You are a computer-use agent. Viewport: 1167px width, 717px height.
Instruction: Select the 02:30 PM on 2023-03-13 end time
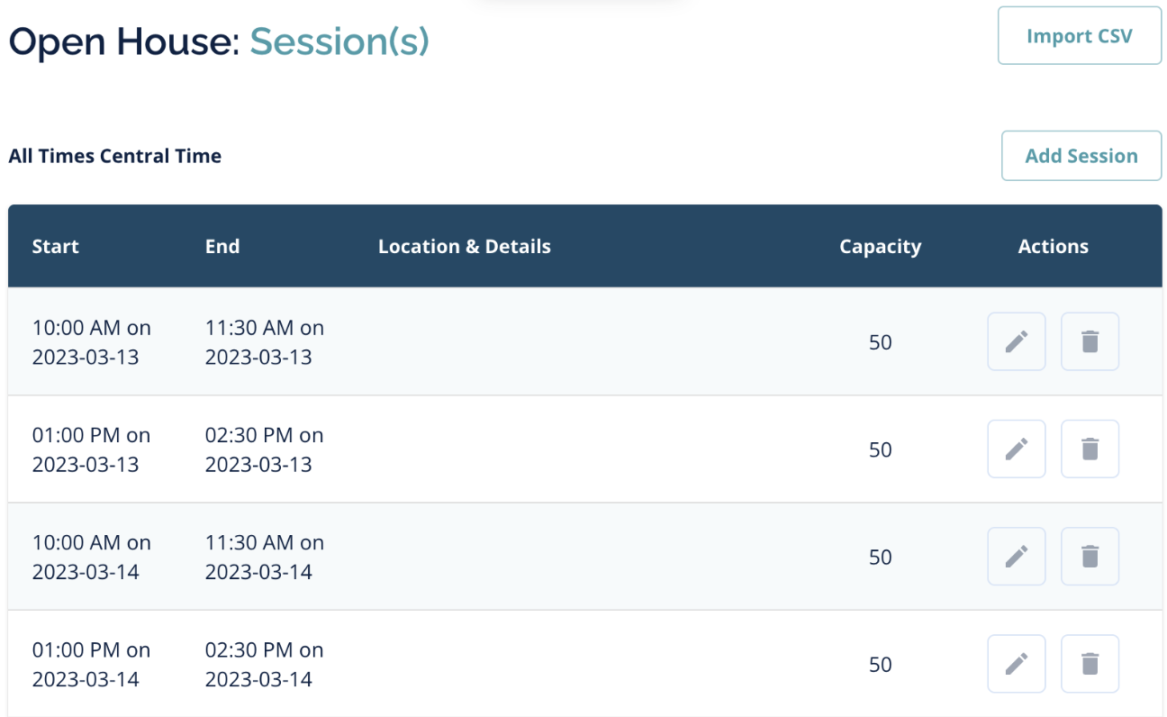point(264,449)
